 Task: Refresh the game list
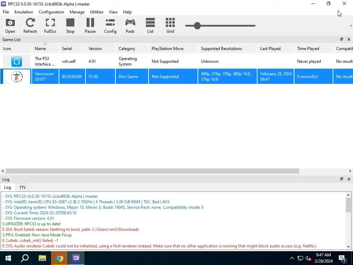click(x=30, y=26)
